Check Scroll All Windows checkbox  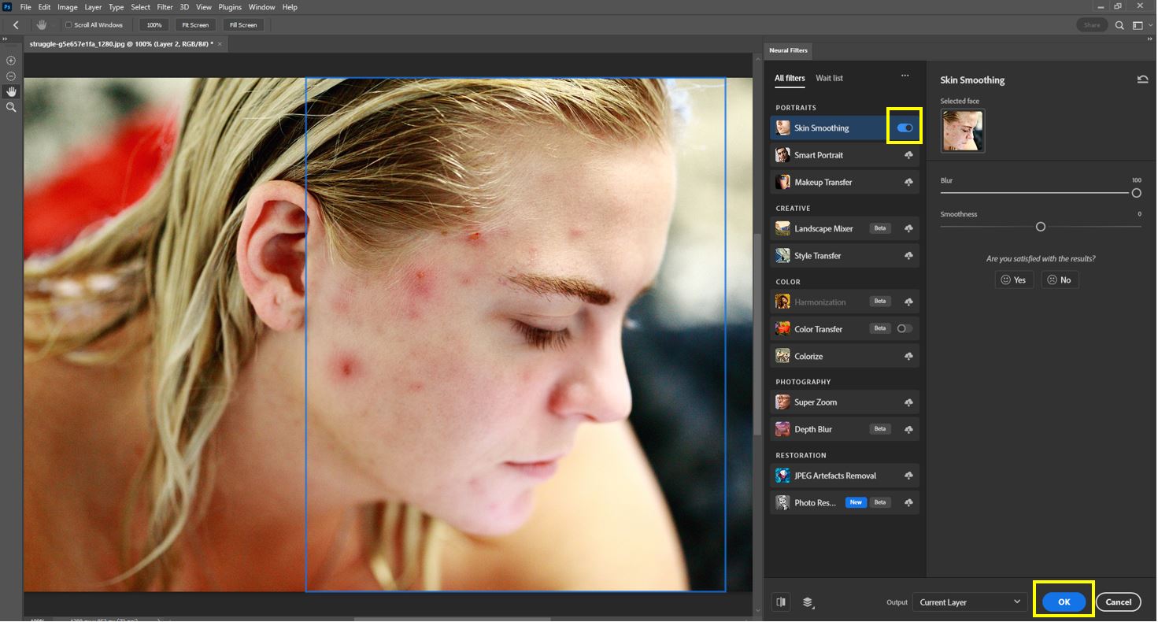point(68,25)
